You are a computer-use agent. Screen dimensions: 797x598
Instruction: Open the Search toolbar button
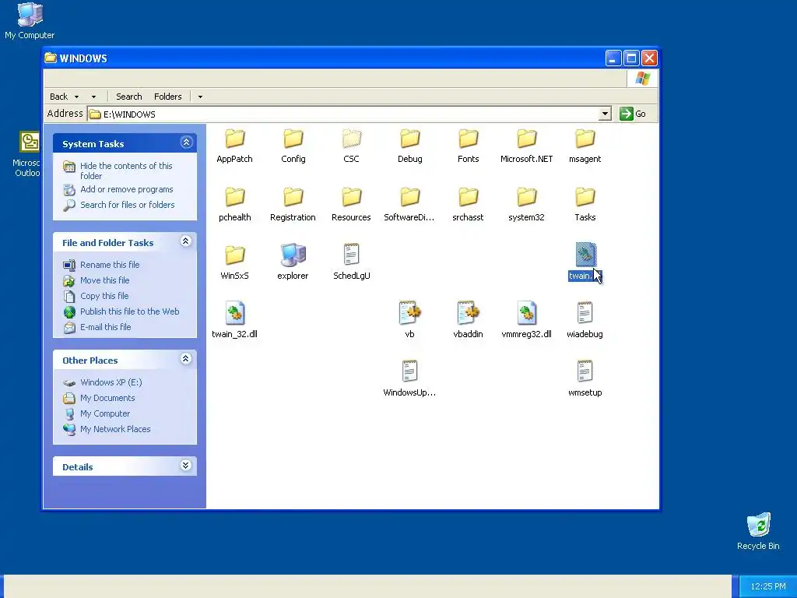(129, 97)
